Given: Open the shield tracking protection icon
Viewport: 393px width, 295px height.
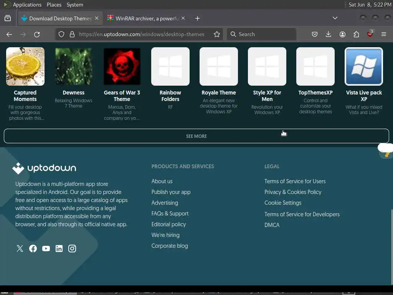Looking at the screenshot, I should (x=61, y=34).
